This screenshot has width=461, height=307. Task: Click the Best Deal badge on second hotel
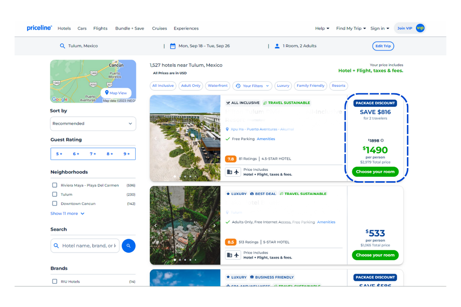pos(263,194)
